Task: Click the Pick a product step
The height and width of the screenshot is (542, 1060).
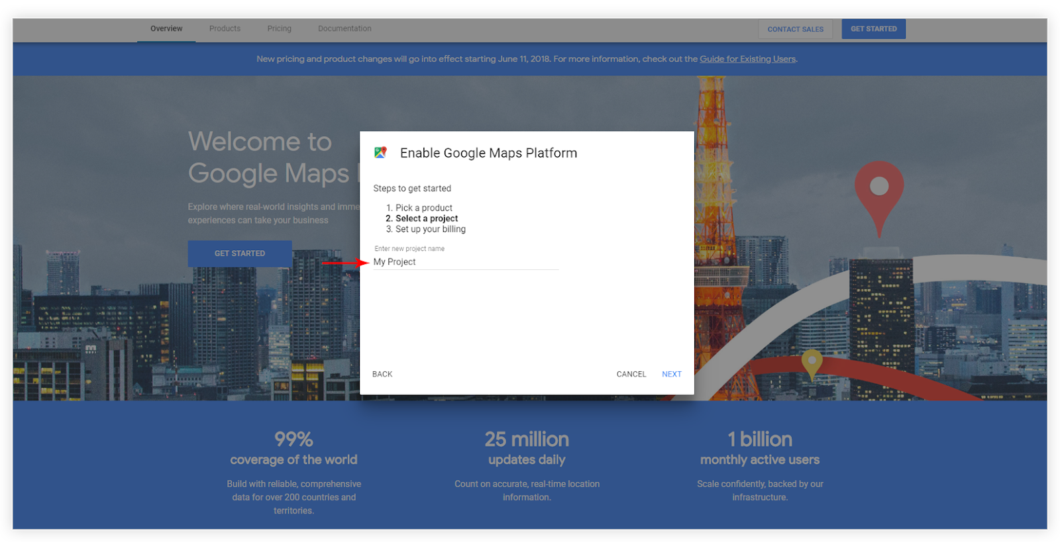Action: [x=419, y=208]
